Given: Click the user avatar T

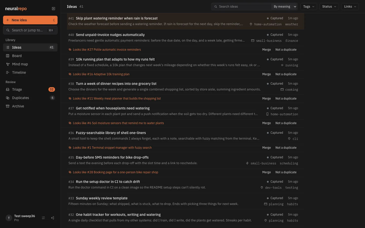Looking at the screenshot, I should (x=9, y=218).
